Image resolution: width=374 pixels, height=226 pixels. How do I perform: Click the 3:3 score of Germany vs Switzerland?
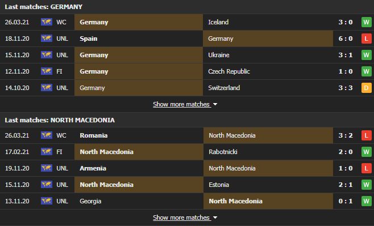pos(346,88)
